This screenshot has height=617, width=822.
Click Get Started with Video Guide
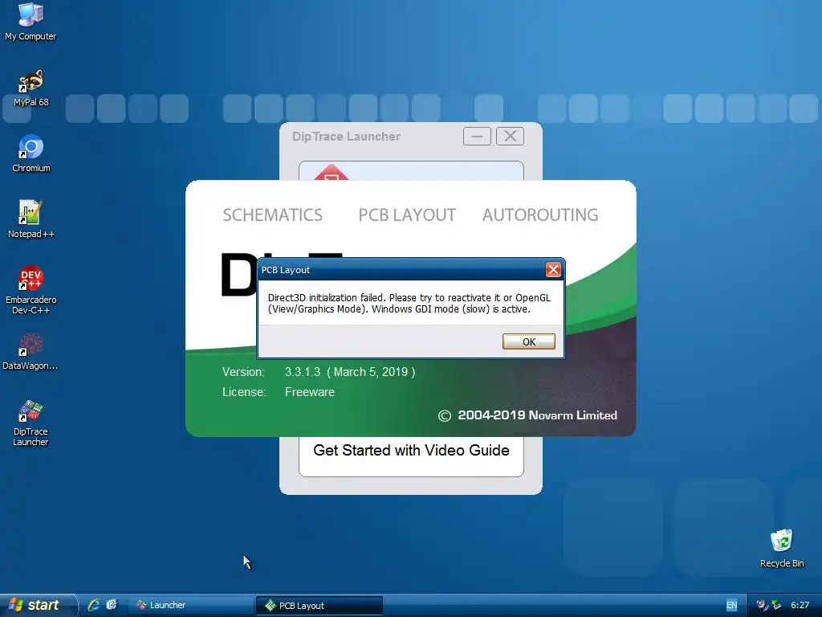click(411, 451)
